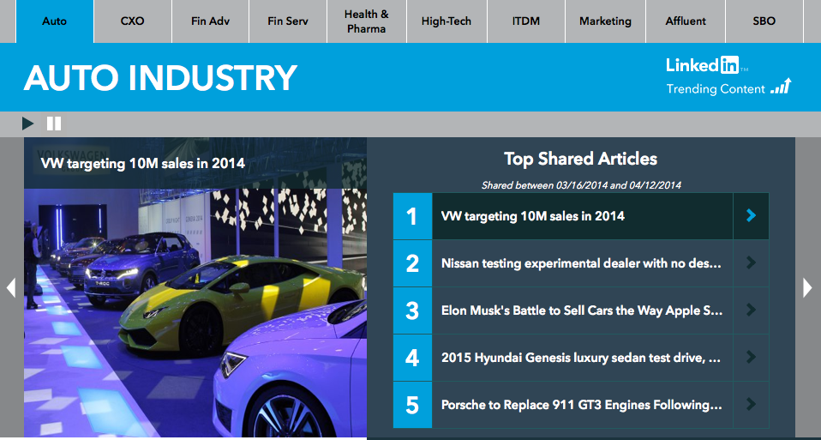Switch to the ITDM tab
Image resolution: width=821 pixels, height=440 pixels.
pos(526,21)
